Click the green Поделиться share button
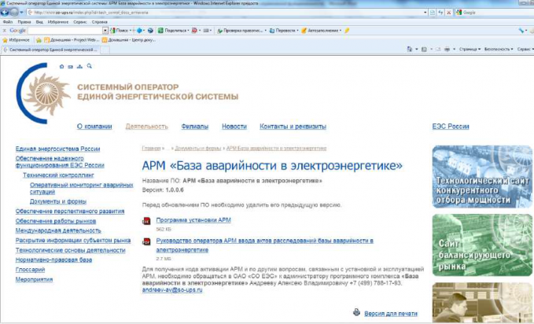534x324 pixels. [173, 31]
